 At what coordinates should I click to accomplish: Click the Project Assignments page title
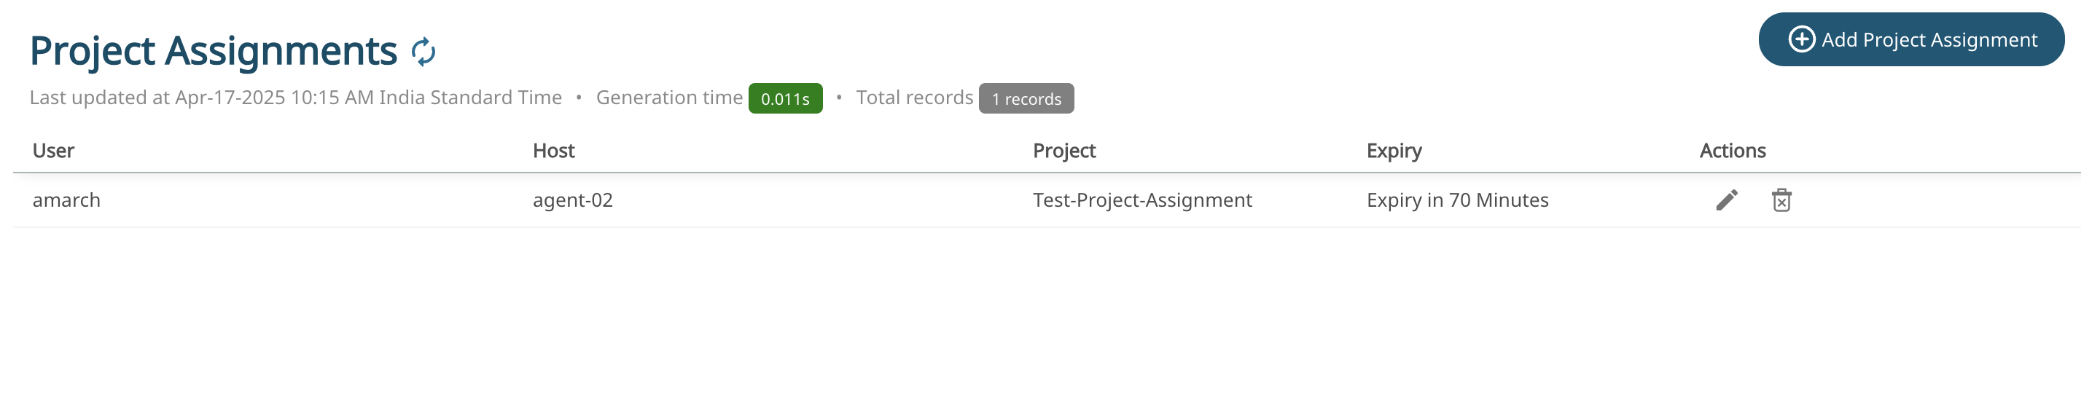pyautogui.click(x=214, y=51)
